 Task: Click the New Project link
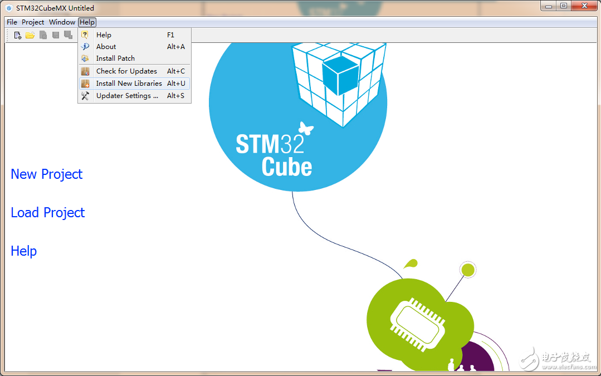[46, 174]
